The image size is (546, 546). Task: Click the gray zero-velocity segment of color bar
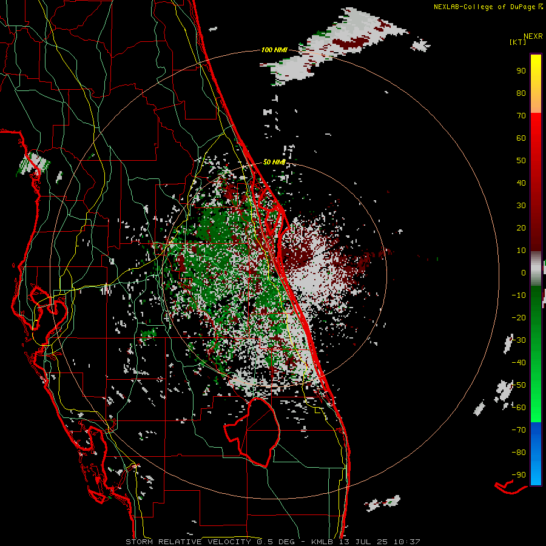pyautogui.click(x=536, y=269)
